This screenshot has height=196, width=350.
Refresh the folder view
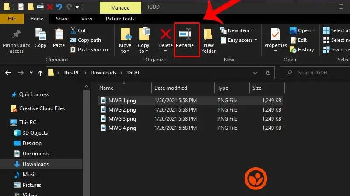coord(268,73)
